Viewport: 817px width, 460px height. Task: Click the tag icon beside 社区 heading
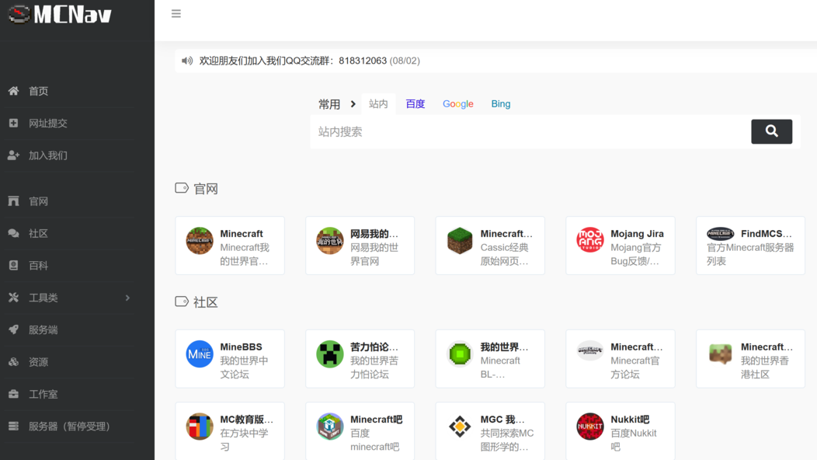pyautogui.click(x=181, y=301)
